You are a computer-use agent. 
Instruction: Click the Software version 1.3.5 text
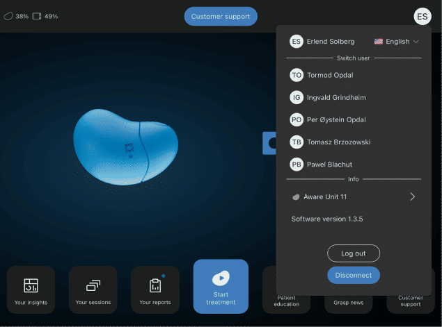pyautogui.click(x=327, y=219)
